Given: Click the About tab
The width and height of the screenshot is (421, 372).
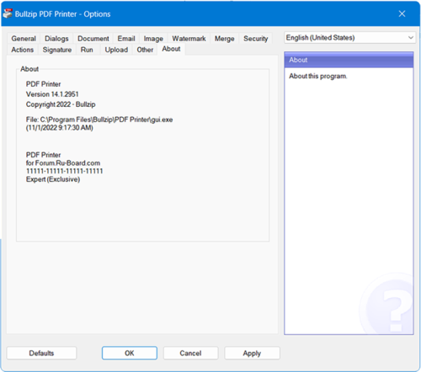Looking at the screenshot, I should [x=171, y=49].
